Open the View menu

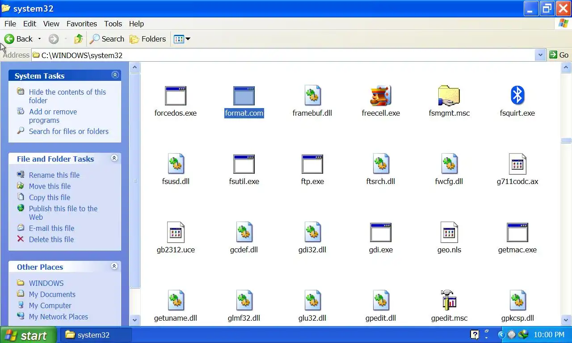click(x=51, y=24)
